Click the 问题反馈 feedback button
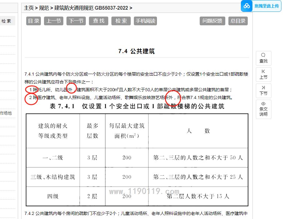 [212, 21]
